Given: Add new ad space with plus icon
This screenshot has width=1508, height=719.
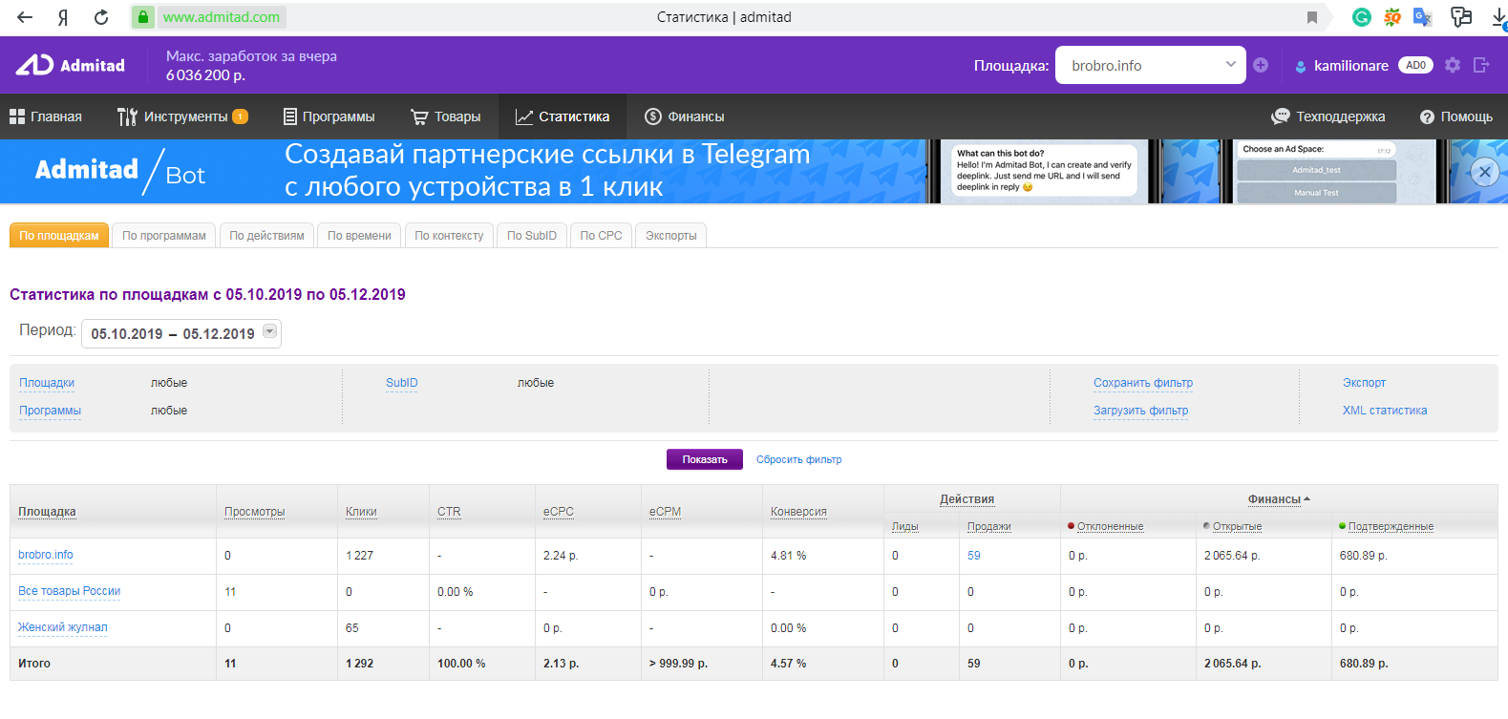Looking at the screenshot, I should point(1261,65).
